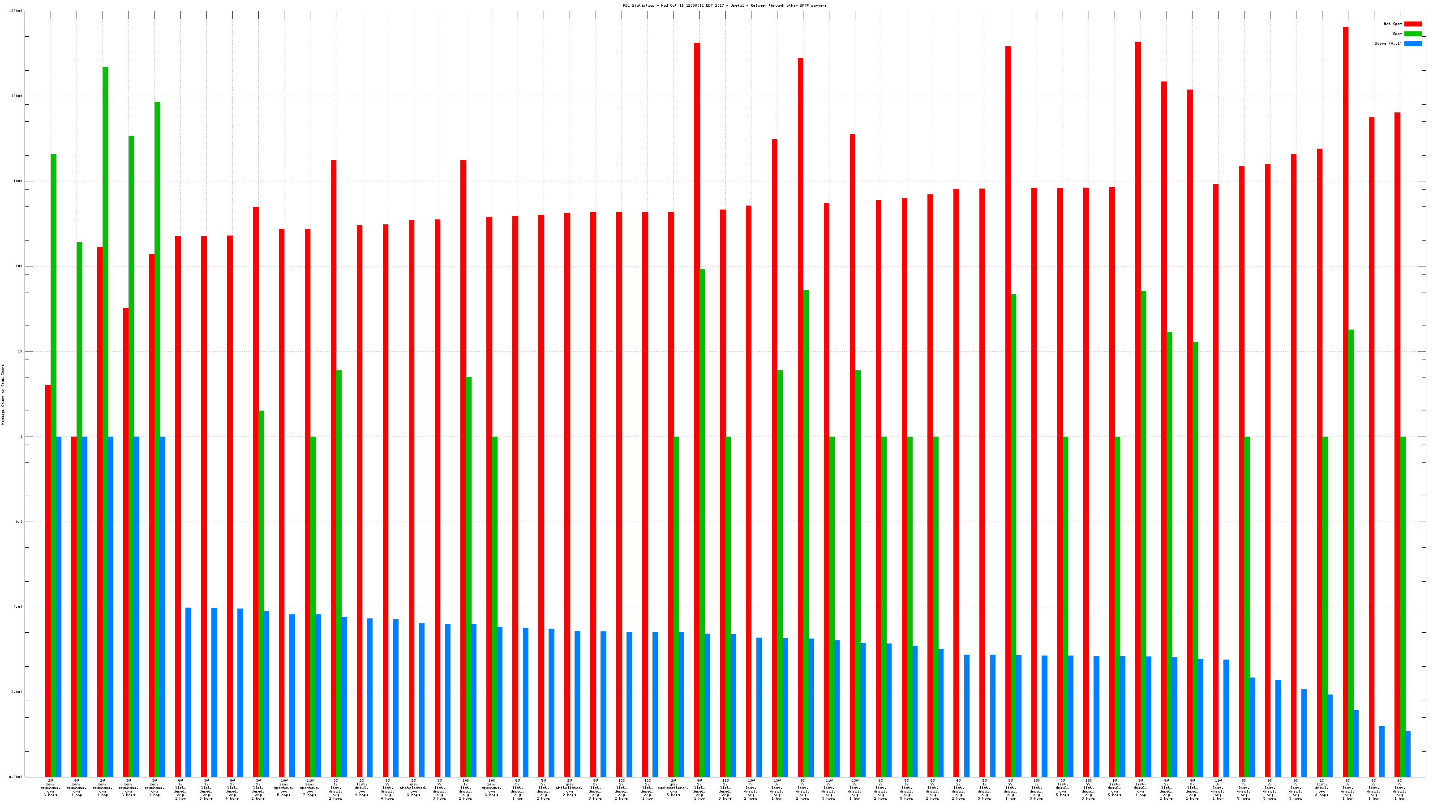Screen dimensions: 1433x806
Task: Click the zen.spamhaus.org 7 hops label
Action: point(310,788)
